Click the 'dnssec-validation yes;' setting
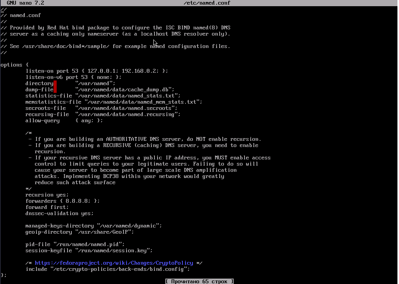Viewport: 399px width, 284px height. 59,213
